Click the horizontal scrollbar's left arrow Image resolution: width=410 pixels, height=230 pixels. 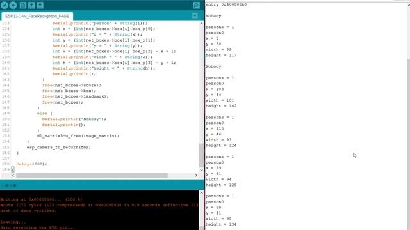13,175
